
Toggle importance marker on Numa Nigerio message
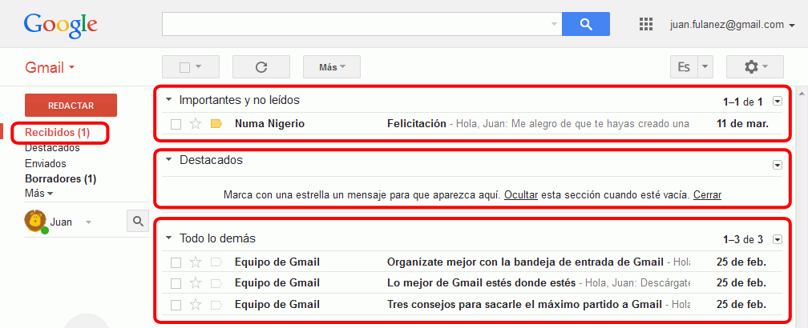216,124
